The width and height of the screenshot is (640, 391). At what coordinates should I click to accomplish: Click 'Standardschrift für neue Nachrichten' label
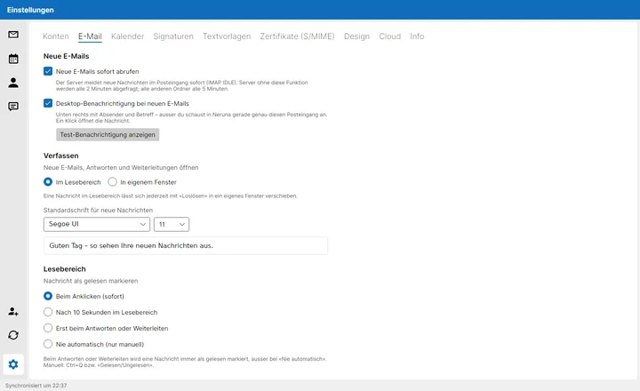click(x=98, y=211)
